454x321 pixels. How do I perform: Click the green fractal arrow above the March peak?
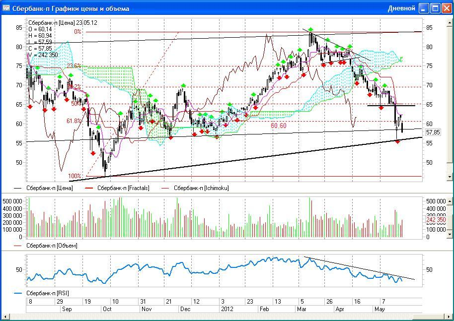310,29
